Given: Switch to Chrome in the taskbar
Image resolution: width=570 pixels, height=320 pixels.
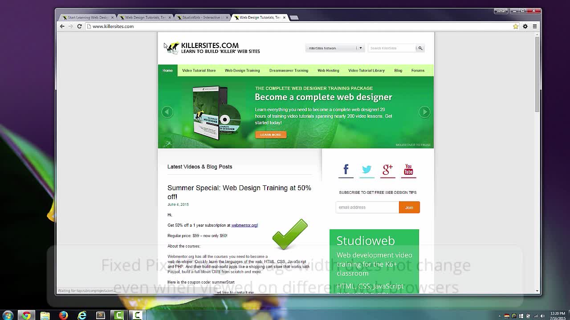Looking at the screenshot, I should pos(26,315).
